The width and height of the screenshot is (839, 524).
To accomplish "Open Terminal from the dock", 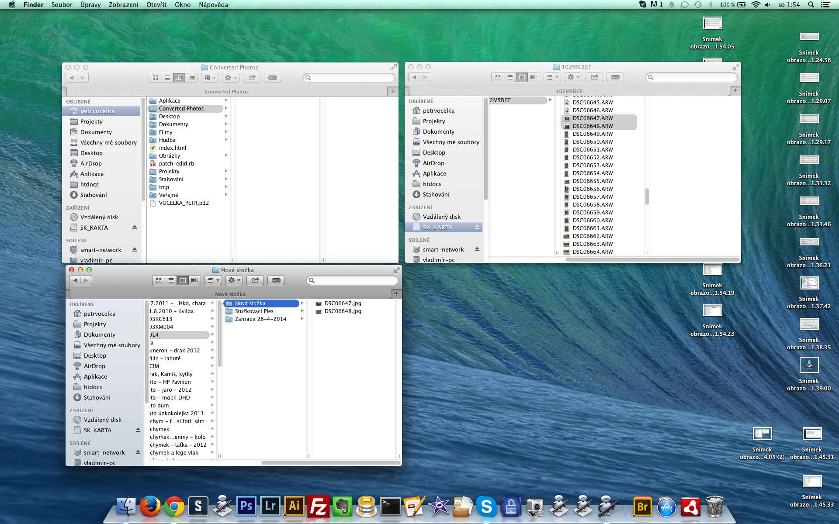I will 390,507.
